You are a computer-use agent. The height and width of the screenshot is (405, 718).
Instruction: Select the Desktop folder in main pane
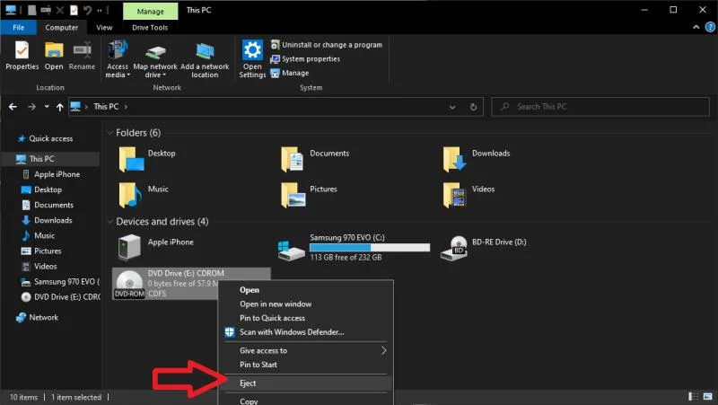click(x=147, y=159)
